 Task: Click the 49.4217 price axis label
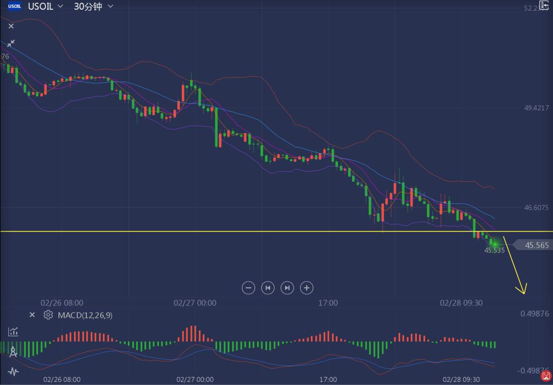[536, 108]
